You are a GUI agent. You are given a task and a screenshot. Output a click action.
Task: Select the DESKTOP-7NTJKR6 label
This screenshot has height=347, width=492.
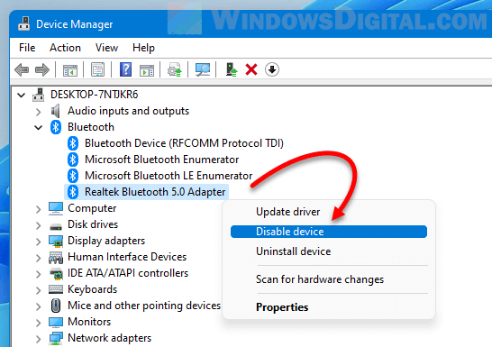(x=94, y=95)
